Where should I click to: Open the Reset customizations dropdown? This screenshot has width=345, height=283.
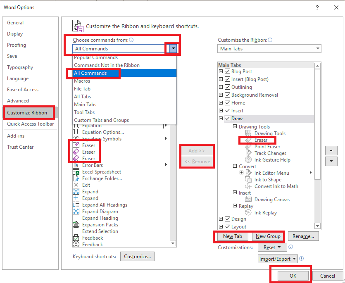(272, 247)
